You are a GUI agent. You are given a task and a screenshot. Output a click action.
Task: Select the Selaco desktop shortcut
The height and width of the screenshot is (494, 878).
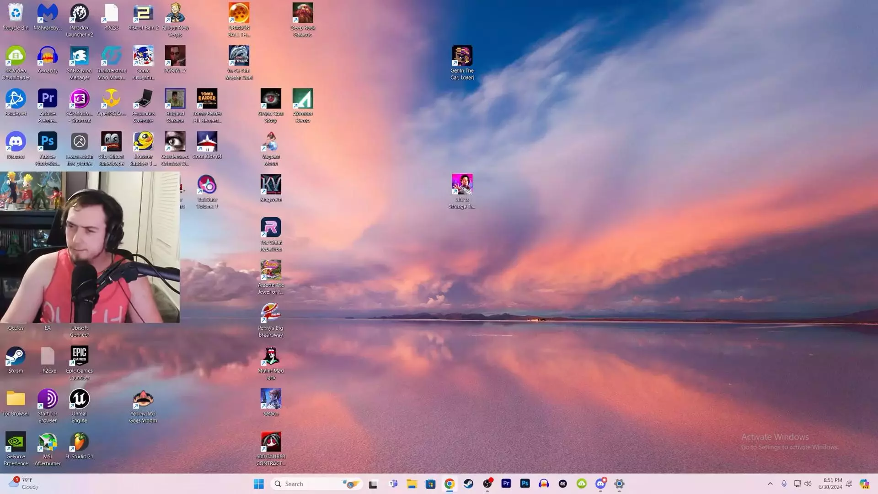(x=271, y=403)
